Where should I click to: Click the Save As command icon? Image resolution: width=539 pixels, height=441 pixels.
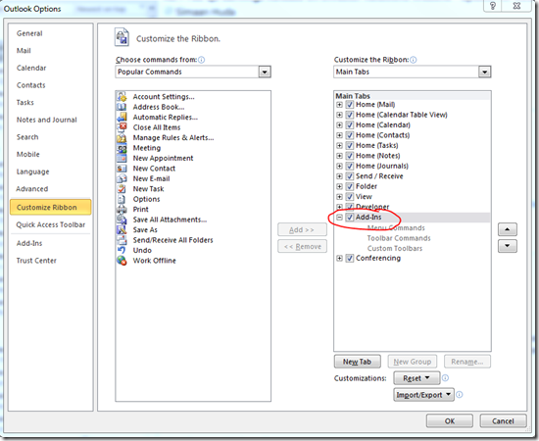click(122, 230)
